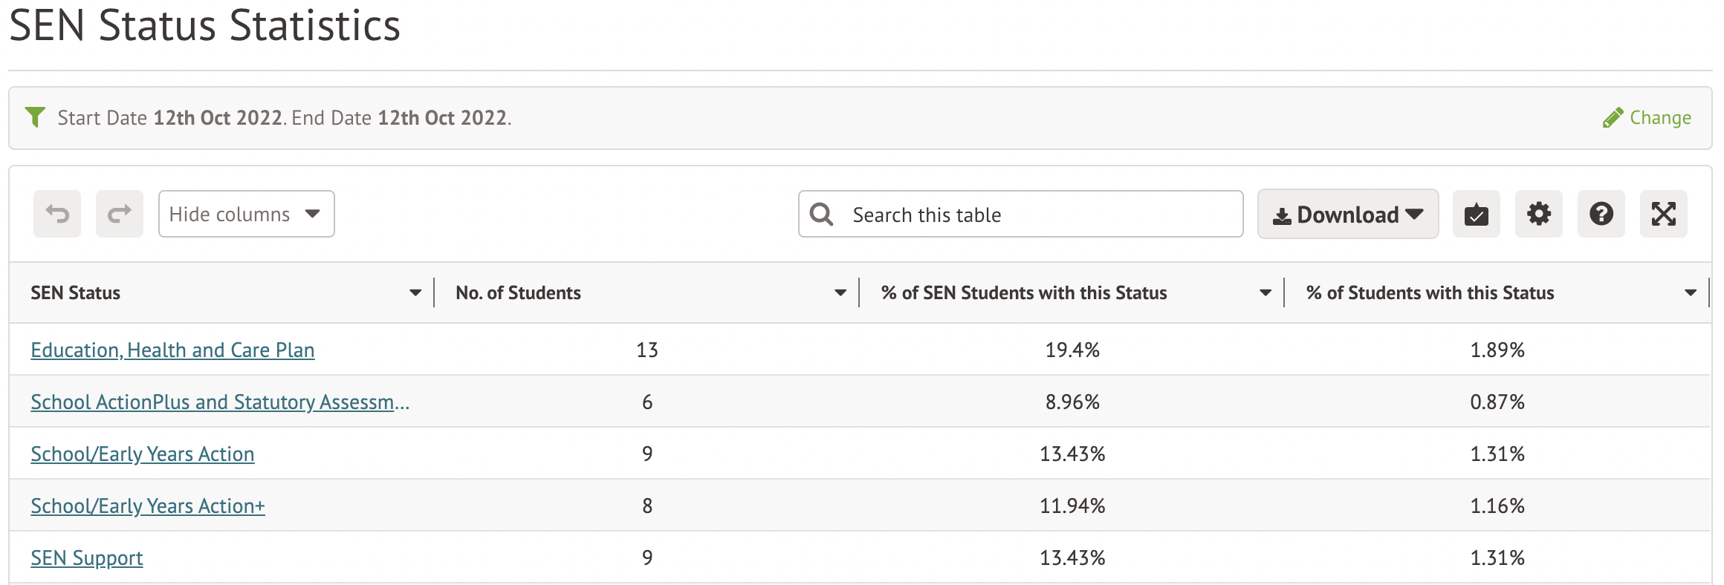Open the Hide columns dropdown

coord(246,215)
